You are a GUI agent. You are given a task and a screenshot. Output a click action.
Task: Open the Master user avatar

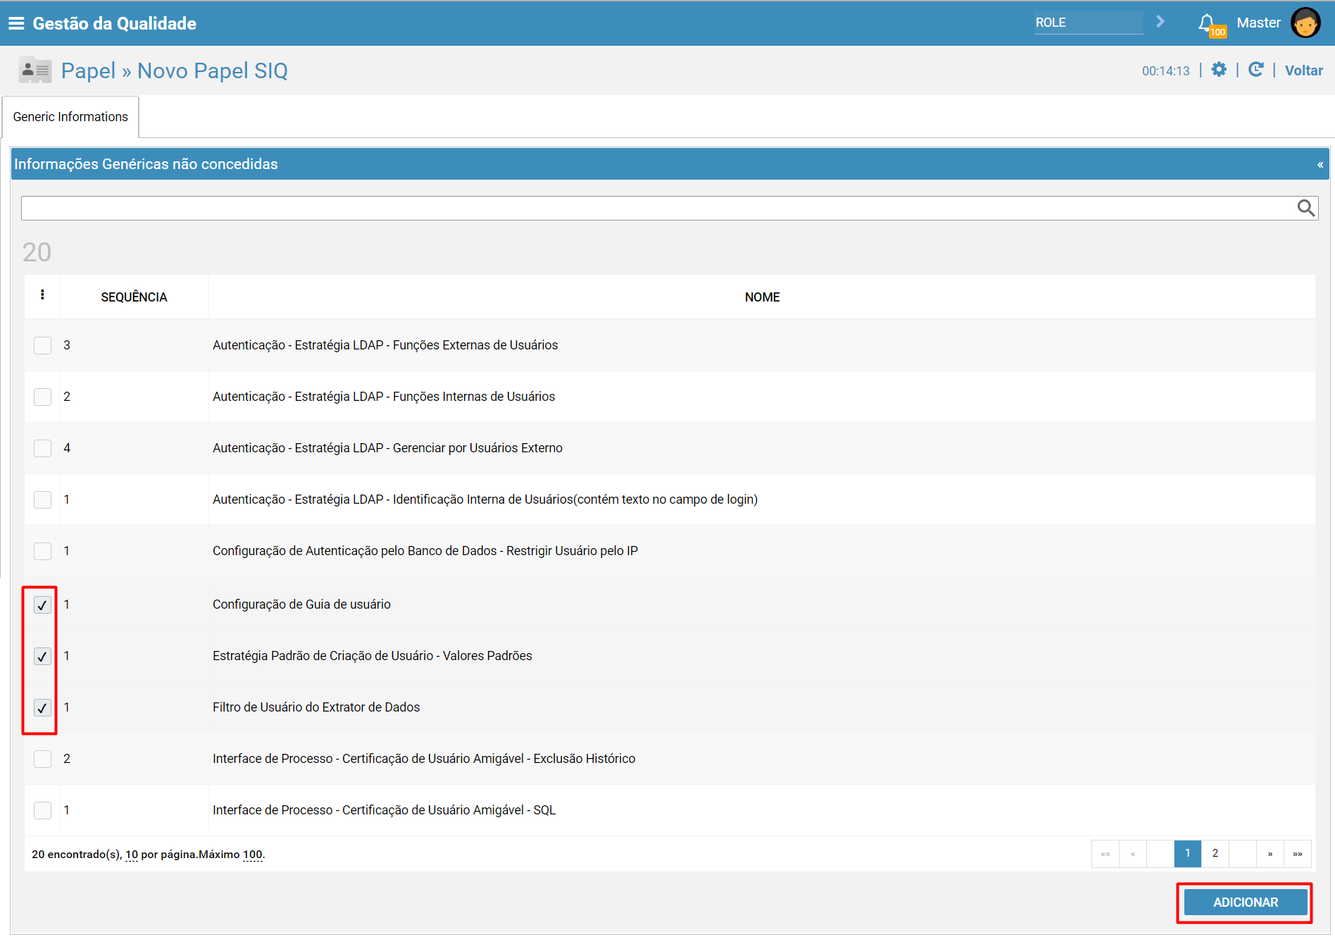1305,23
